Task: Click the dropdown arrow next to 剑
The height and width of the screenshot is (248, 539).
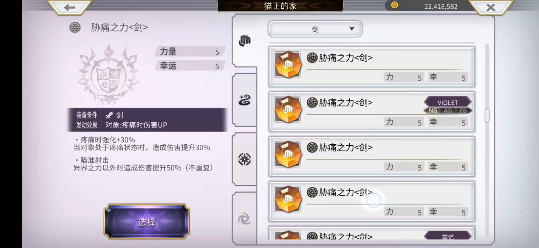Action: point(352,29)
